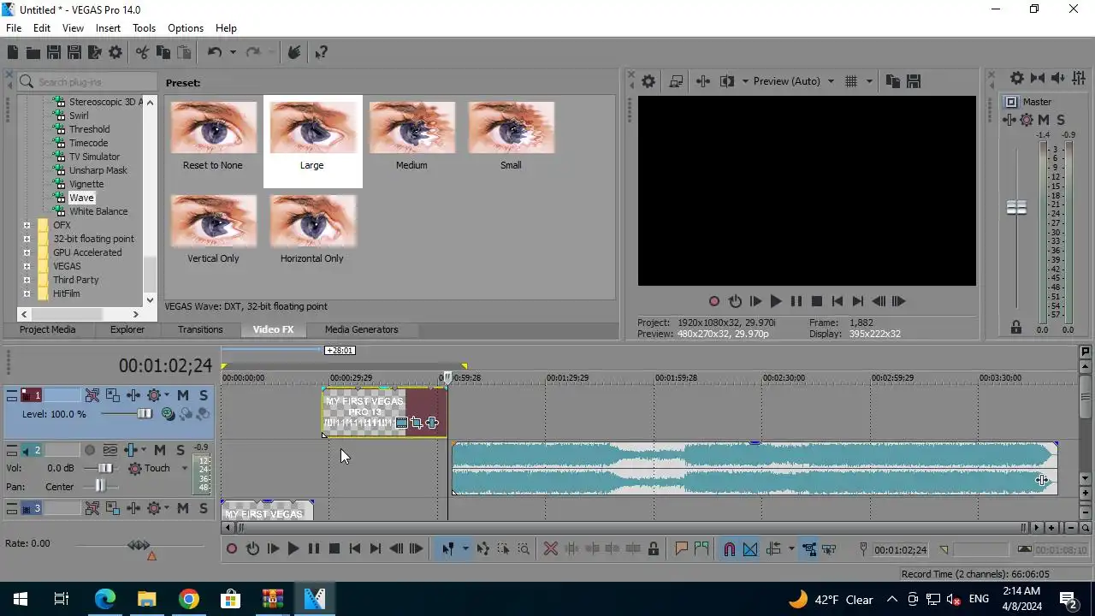The width and height of the screenshot is (1095, 616).
Task: Insert a marker on the timeline
Action: point(682,549)
